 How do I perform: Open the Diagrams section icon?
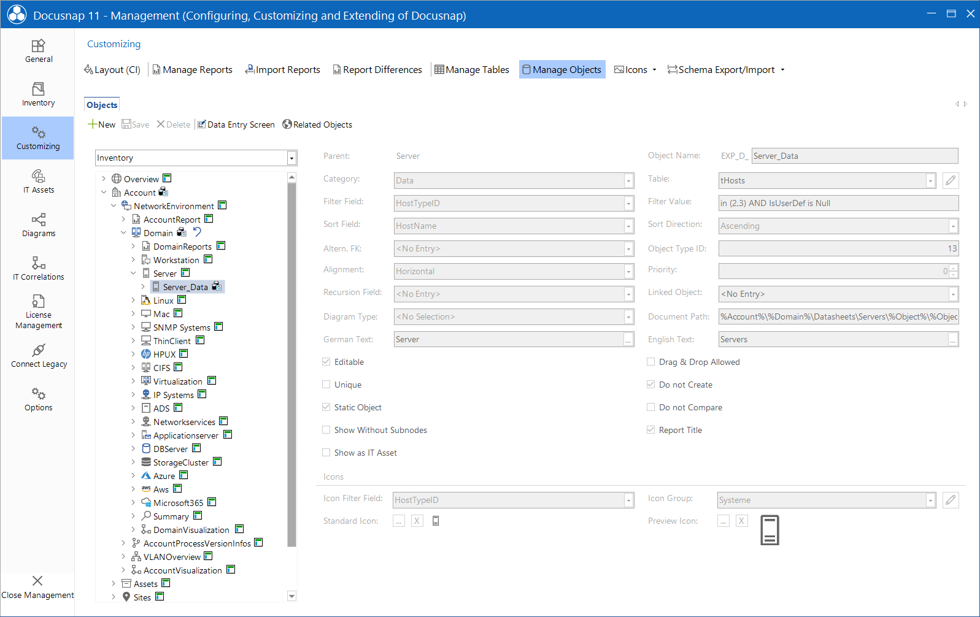click(x=38, y=220)
